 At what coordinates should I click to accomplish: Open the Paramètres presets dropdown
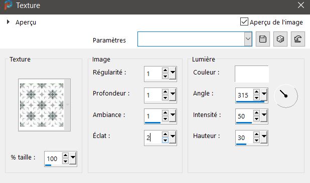pos(248,39)
